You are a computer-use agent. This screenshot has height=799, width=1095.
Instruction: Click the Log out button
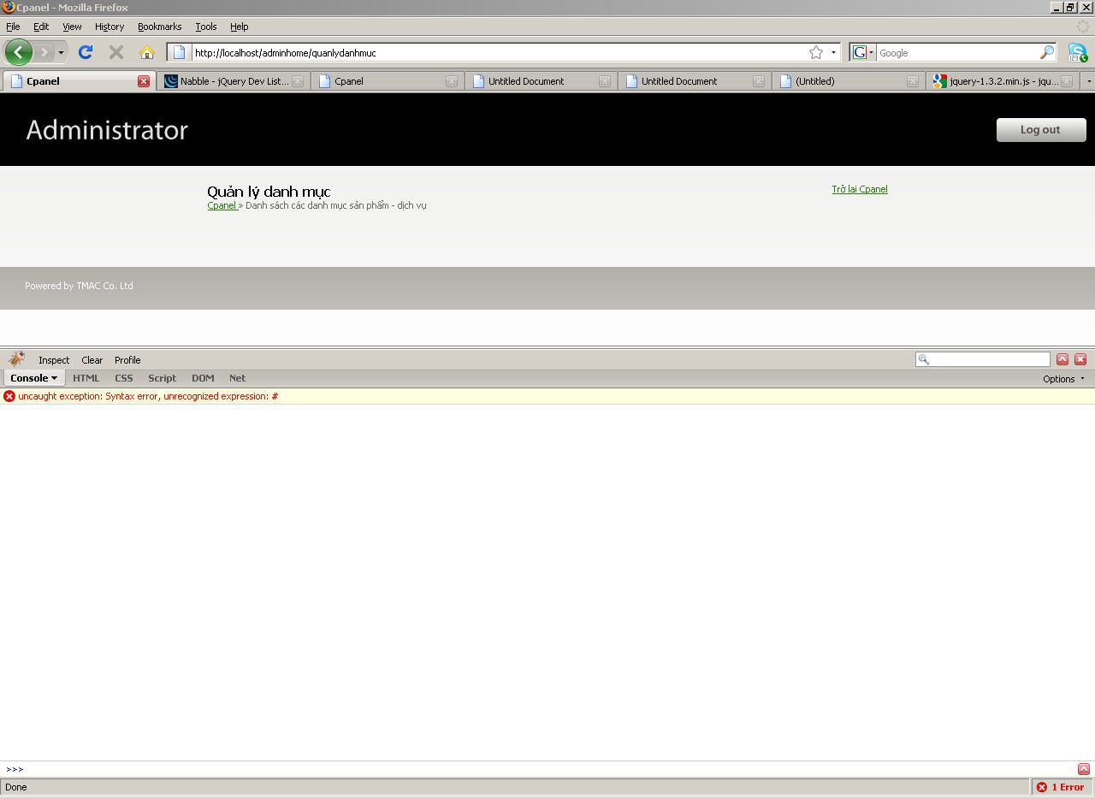(1040, 130)
